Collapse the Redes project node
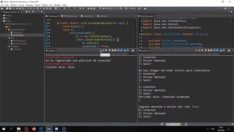 click(2, 21)
